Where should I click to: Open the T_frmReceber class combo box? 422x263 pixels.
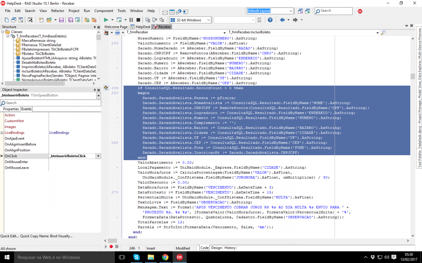[225, 32]
